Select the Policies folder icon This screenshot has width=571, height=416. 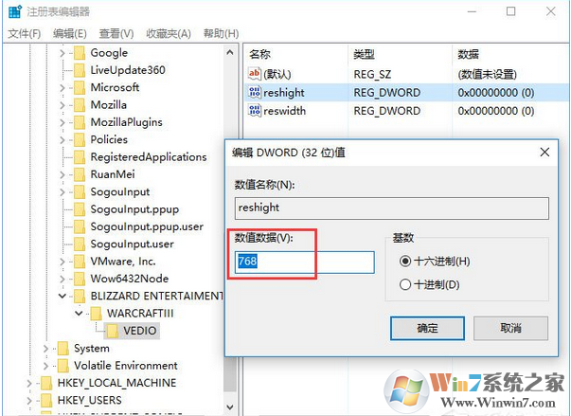tap(80, 140)
